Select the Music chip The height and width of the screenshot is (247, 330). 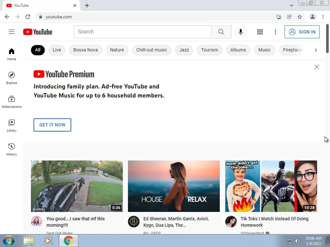[265, 50]
